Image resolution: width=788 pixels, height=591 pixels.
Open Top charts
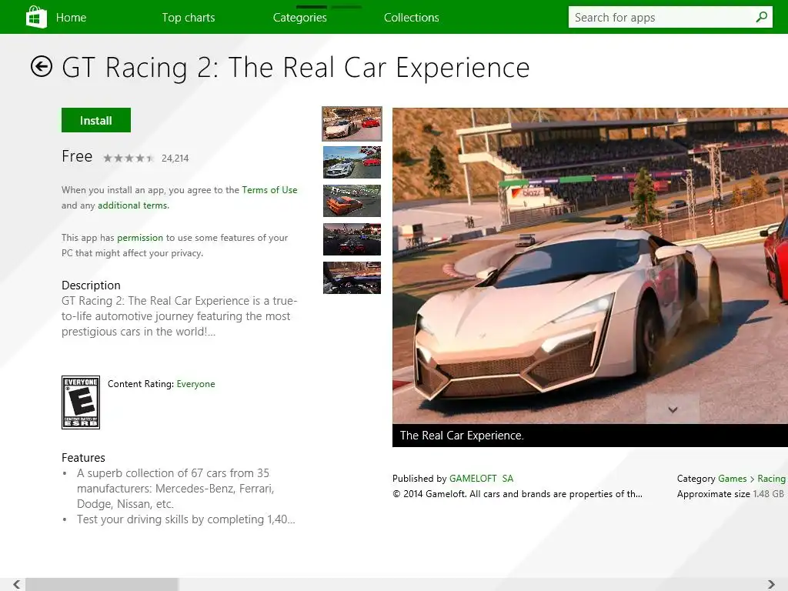189,18
